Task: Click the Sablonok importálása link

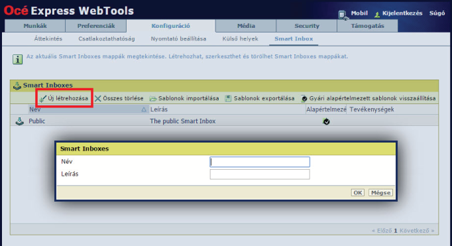Action: 188,98
